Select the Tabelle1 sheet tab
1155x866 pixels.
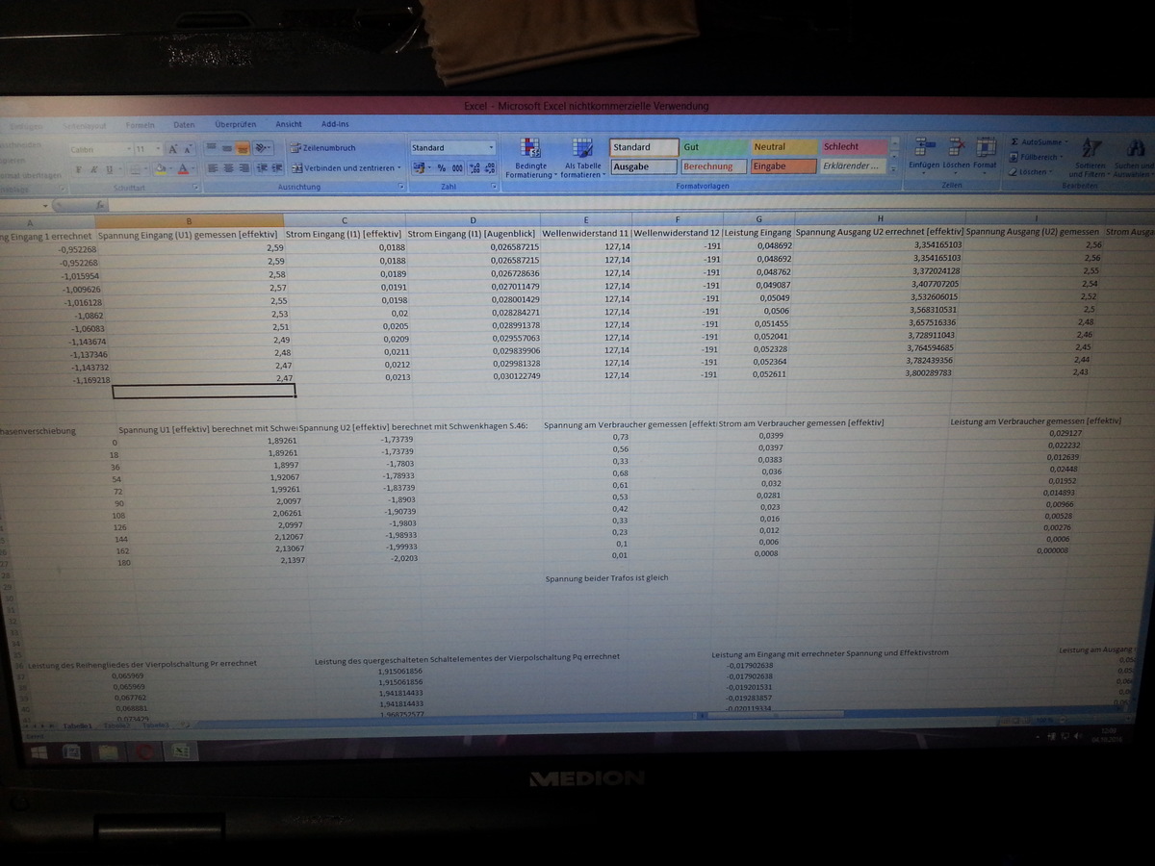[78, 726]
